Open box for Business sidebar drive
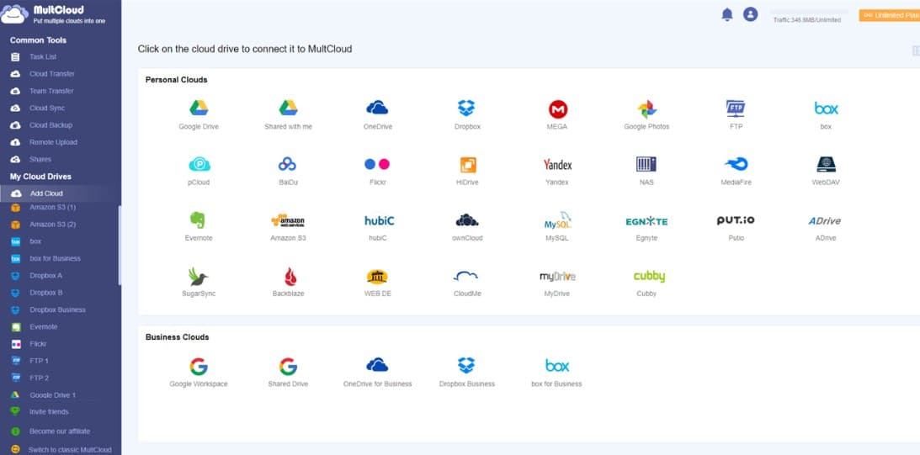Viewport: 920px width, 455px height. 56,258
